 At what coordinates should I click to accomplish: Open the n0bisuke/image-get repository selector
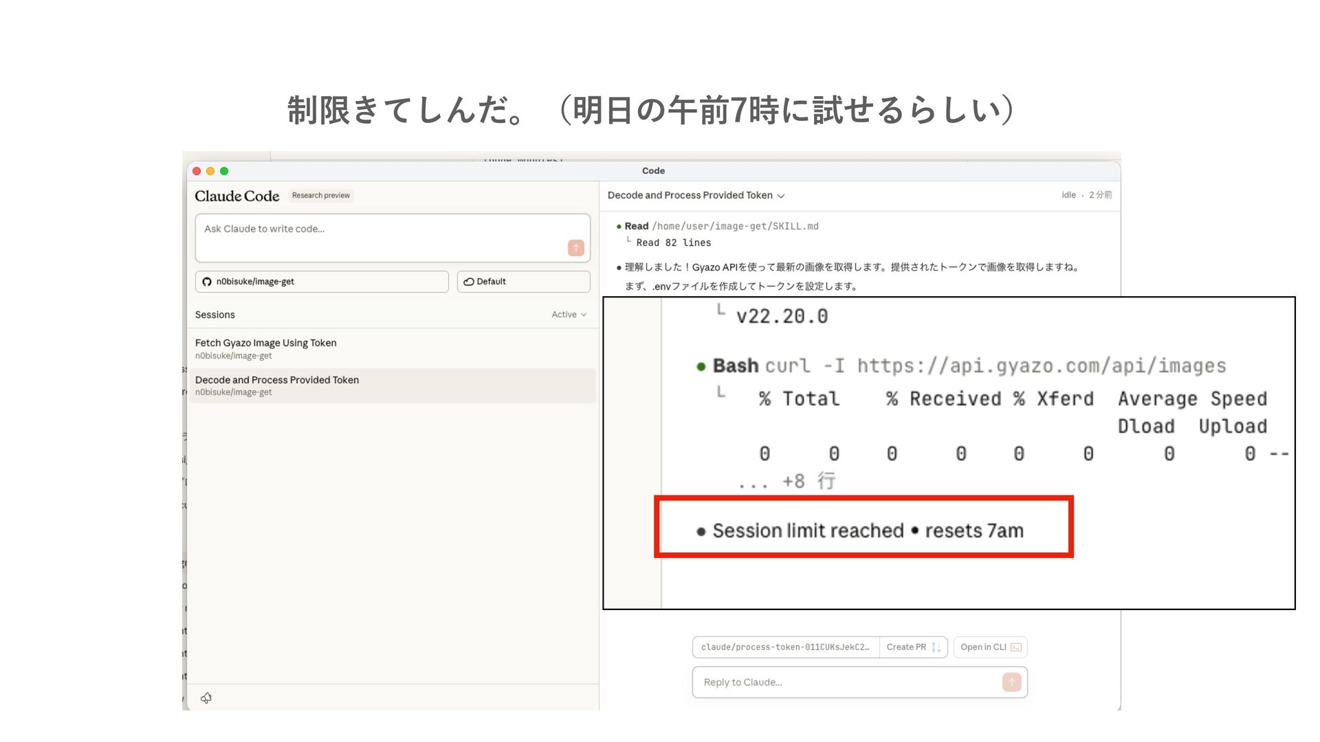pyautogui.click(x=322, y=282)
